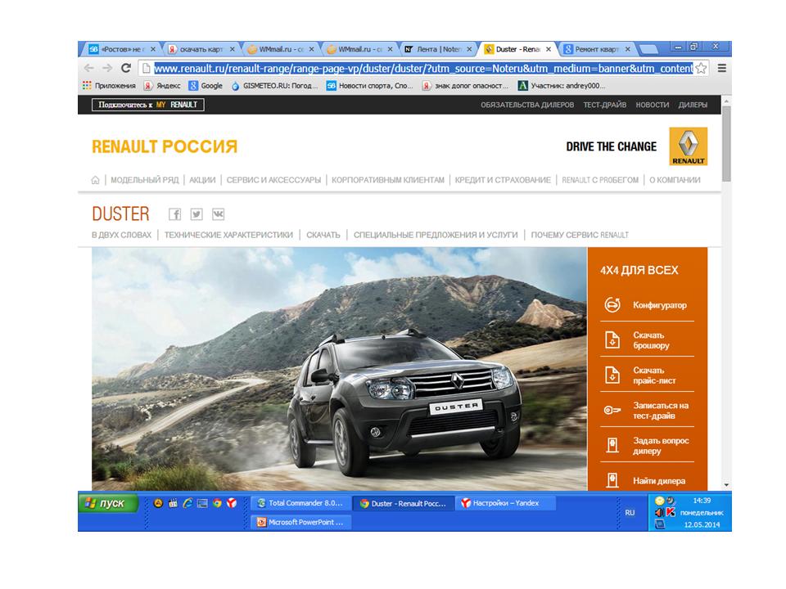The height and width of the screenshot is (589, 786).
Task: Launch Yandex browser from quick launch
Action: [231, 503]
